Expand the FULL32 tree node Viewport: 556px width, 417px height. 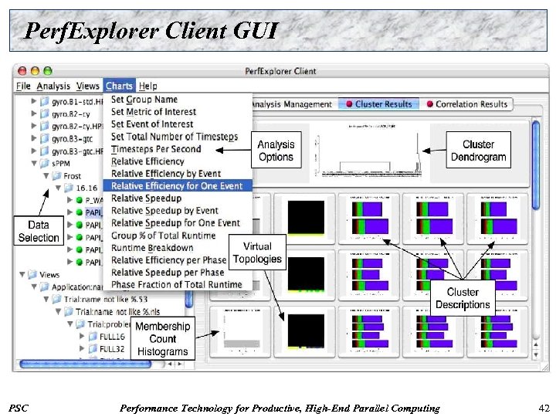point(82,348)
